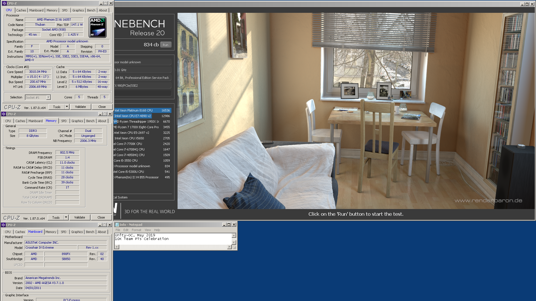Screen dimensions: 536x301
Task: Click the AMD Phenom II processor logo
Action: [x=97, y=27]
